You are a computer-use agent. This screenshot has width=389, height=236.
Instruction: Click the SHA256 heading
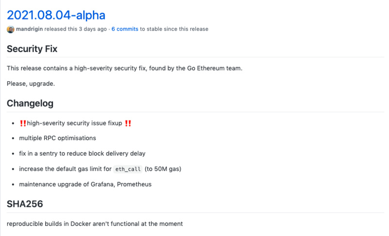point(25,204)
